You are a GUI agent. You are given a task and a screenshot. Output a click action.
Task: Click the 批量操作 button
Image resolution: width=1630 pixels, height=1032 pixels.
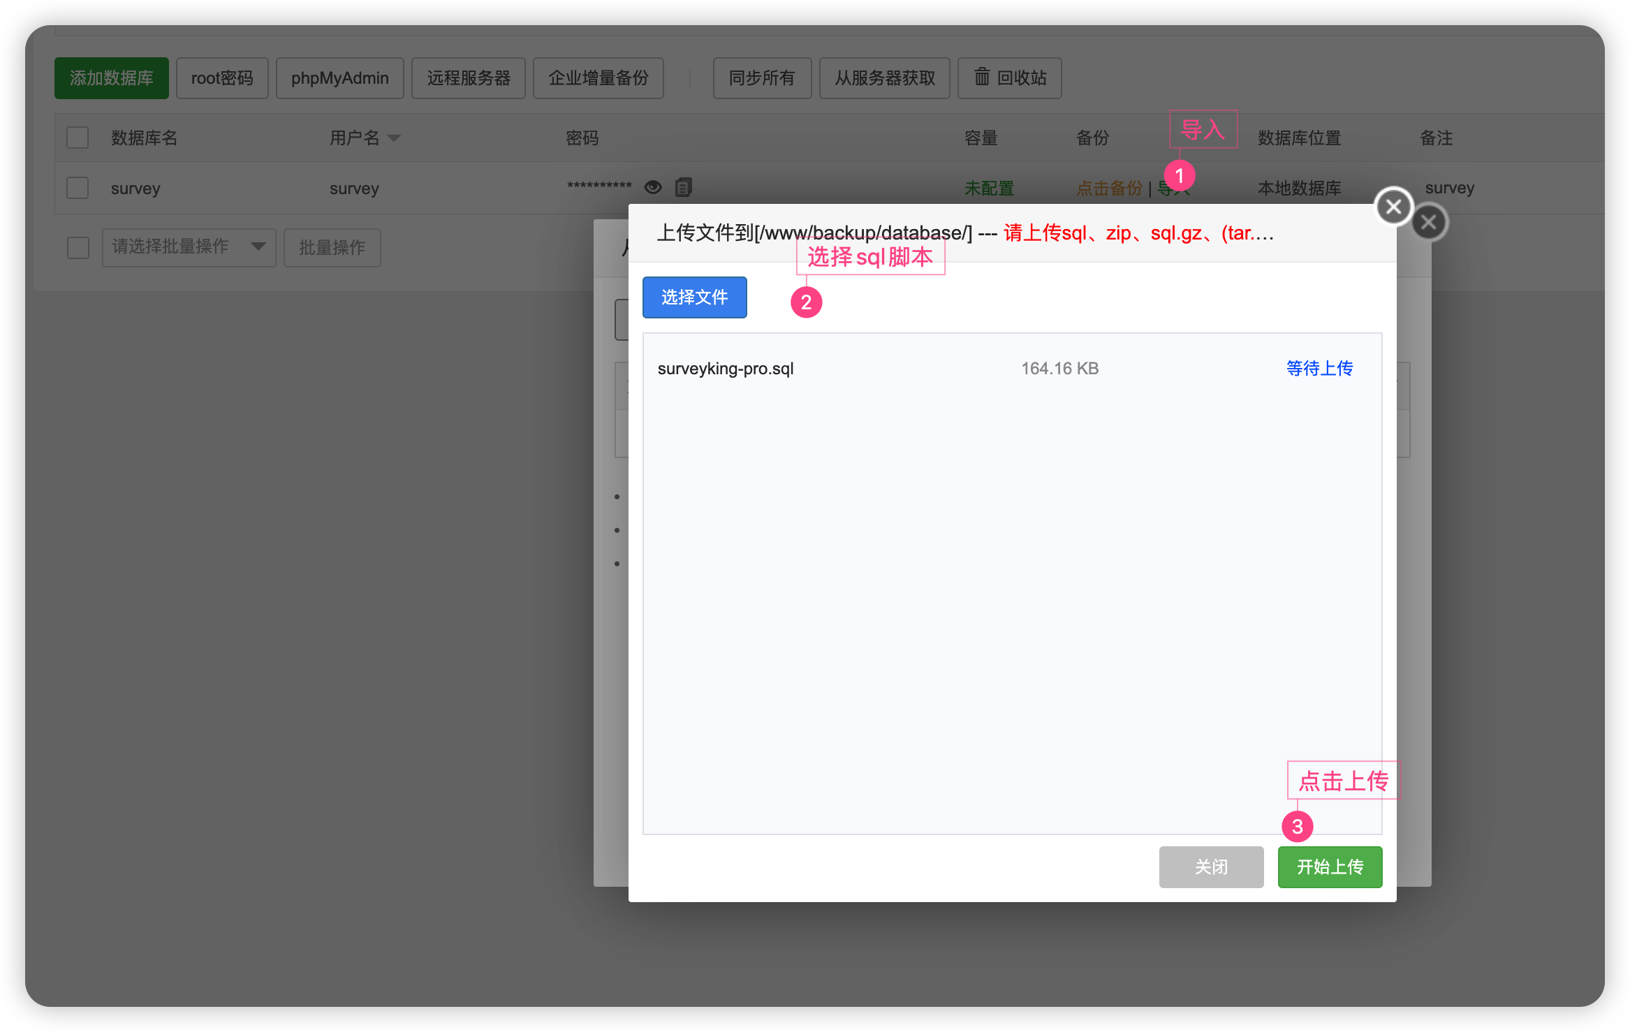pyautogui.click(x=332, y=247)
